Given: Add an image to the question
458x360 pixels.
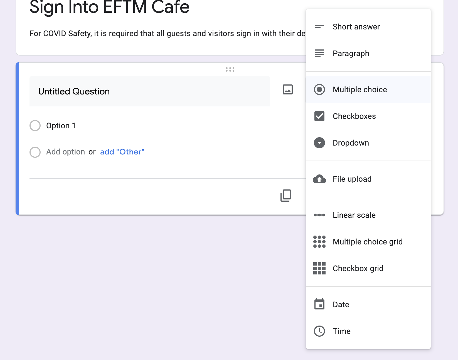Looking at the screenshot, I should click(287, 89).
